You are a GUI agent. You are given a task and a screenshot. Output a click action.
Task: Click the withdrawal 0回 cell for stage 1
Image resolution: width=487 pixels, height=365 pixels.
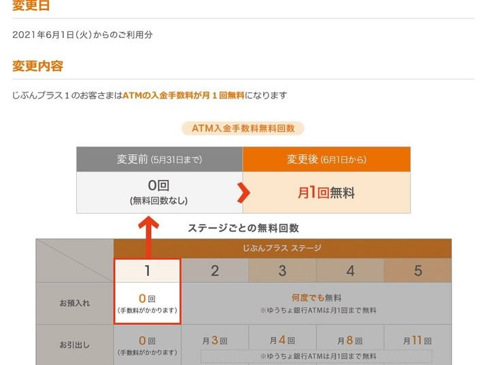(x=148, y=345)
